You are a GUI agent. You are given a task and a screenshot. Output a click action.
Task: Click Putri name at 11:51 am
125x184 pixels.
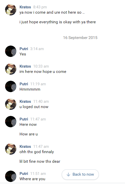24,173
